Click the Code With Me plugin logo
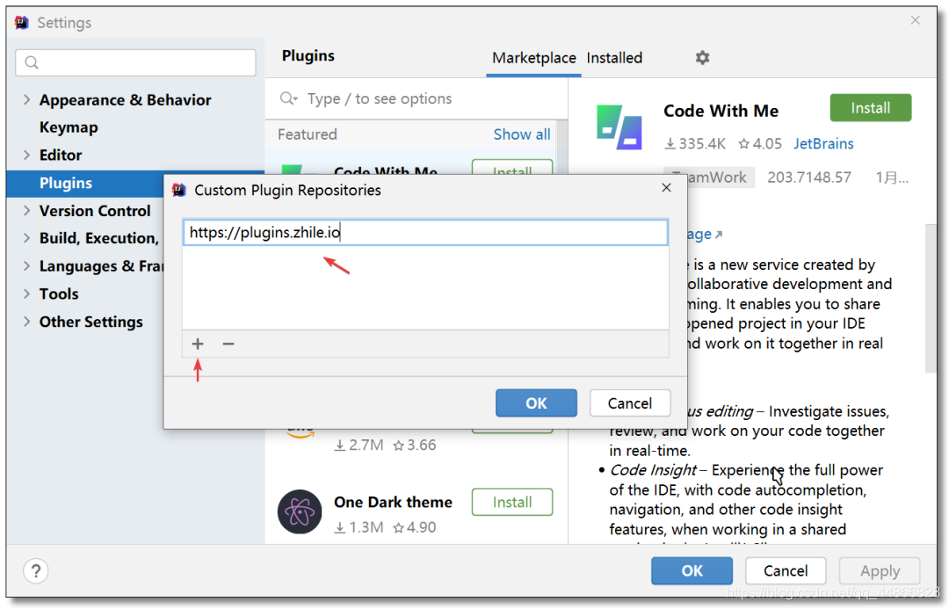This screenshot has height=609, width=949. pyautogui.click(x=619, y=127)
